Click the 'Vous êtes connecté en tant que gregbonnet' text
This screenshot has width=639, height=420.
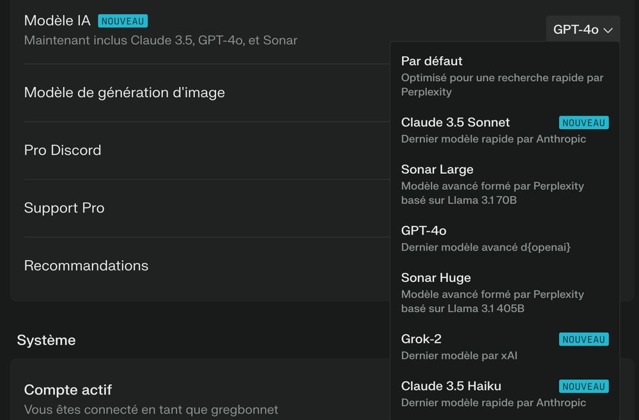pos(151,409)
